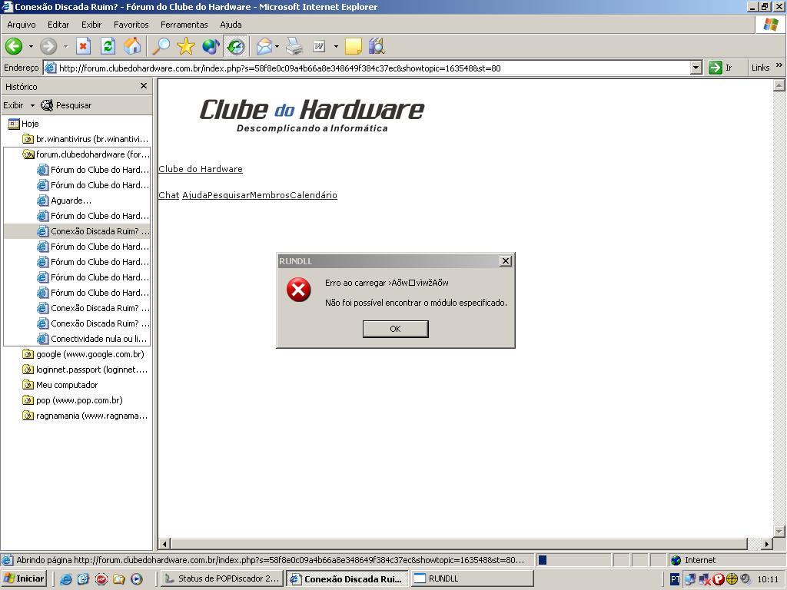Screen dimensions: 787x590
Task: Collapse the Hoje history group
Action: (23, 124)
